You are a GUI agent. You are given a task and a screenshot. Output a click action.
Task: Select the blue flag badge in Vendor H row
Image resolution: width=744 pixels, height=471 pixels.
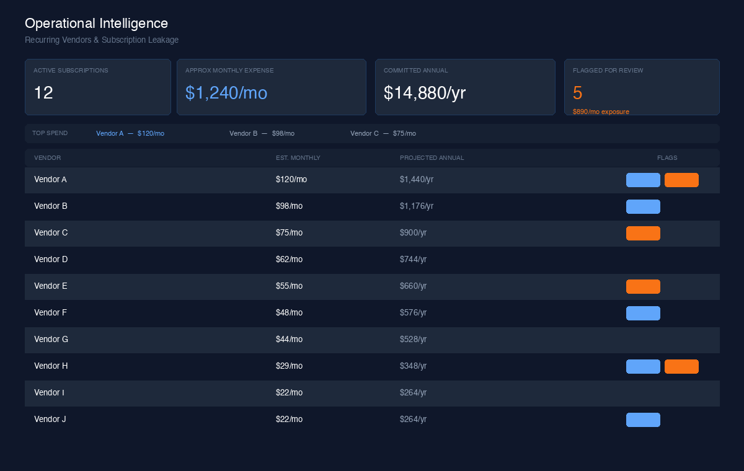(643, 366)
